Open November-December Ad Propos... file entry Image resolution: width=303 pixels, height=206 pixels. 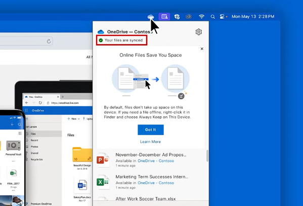click(151, 155)
